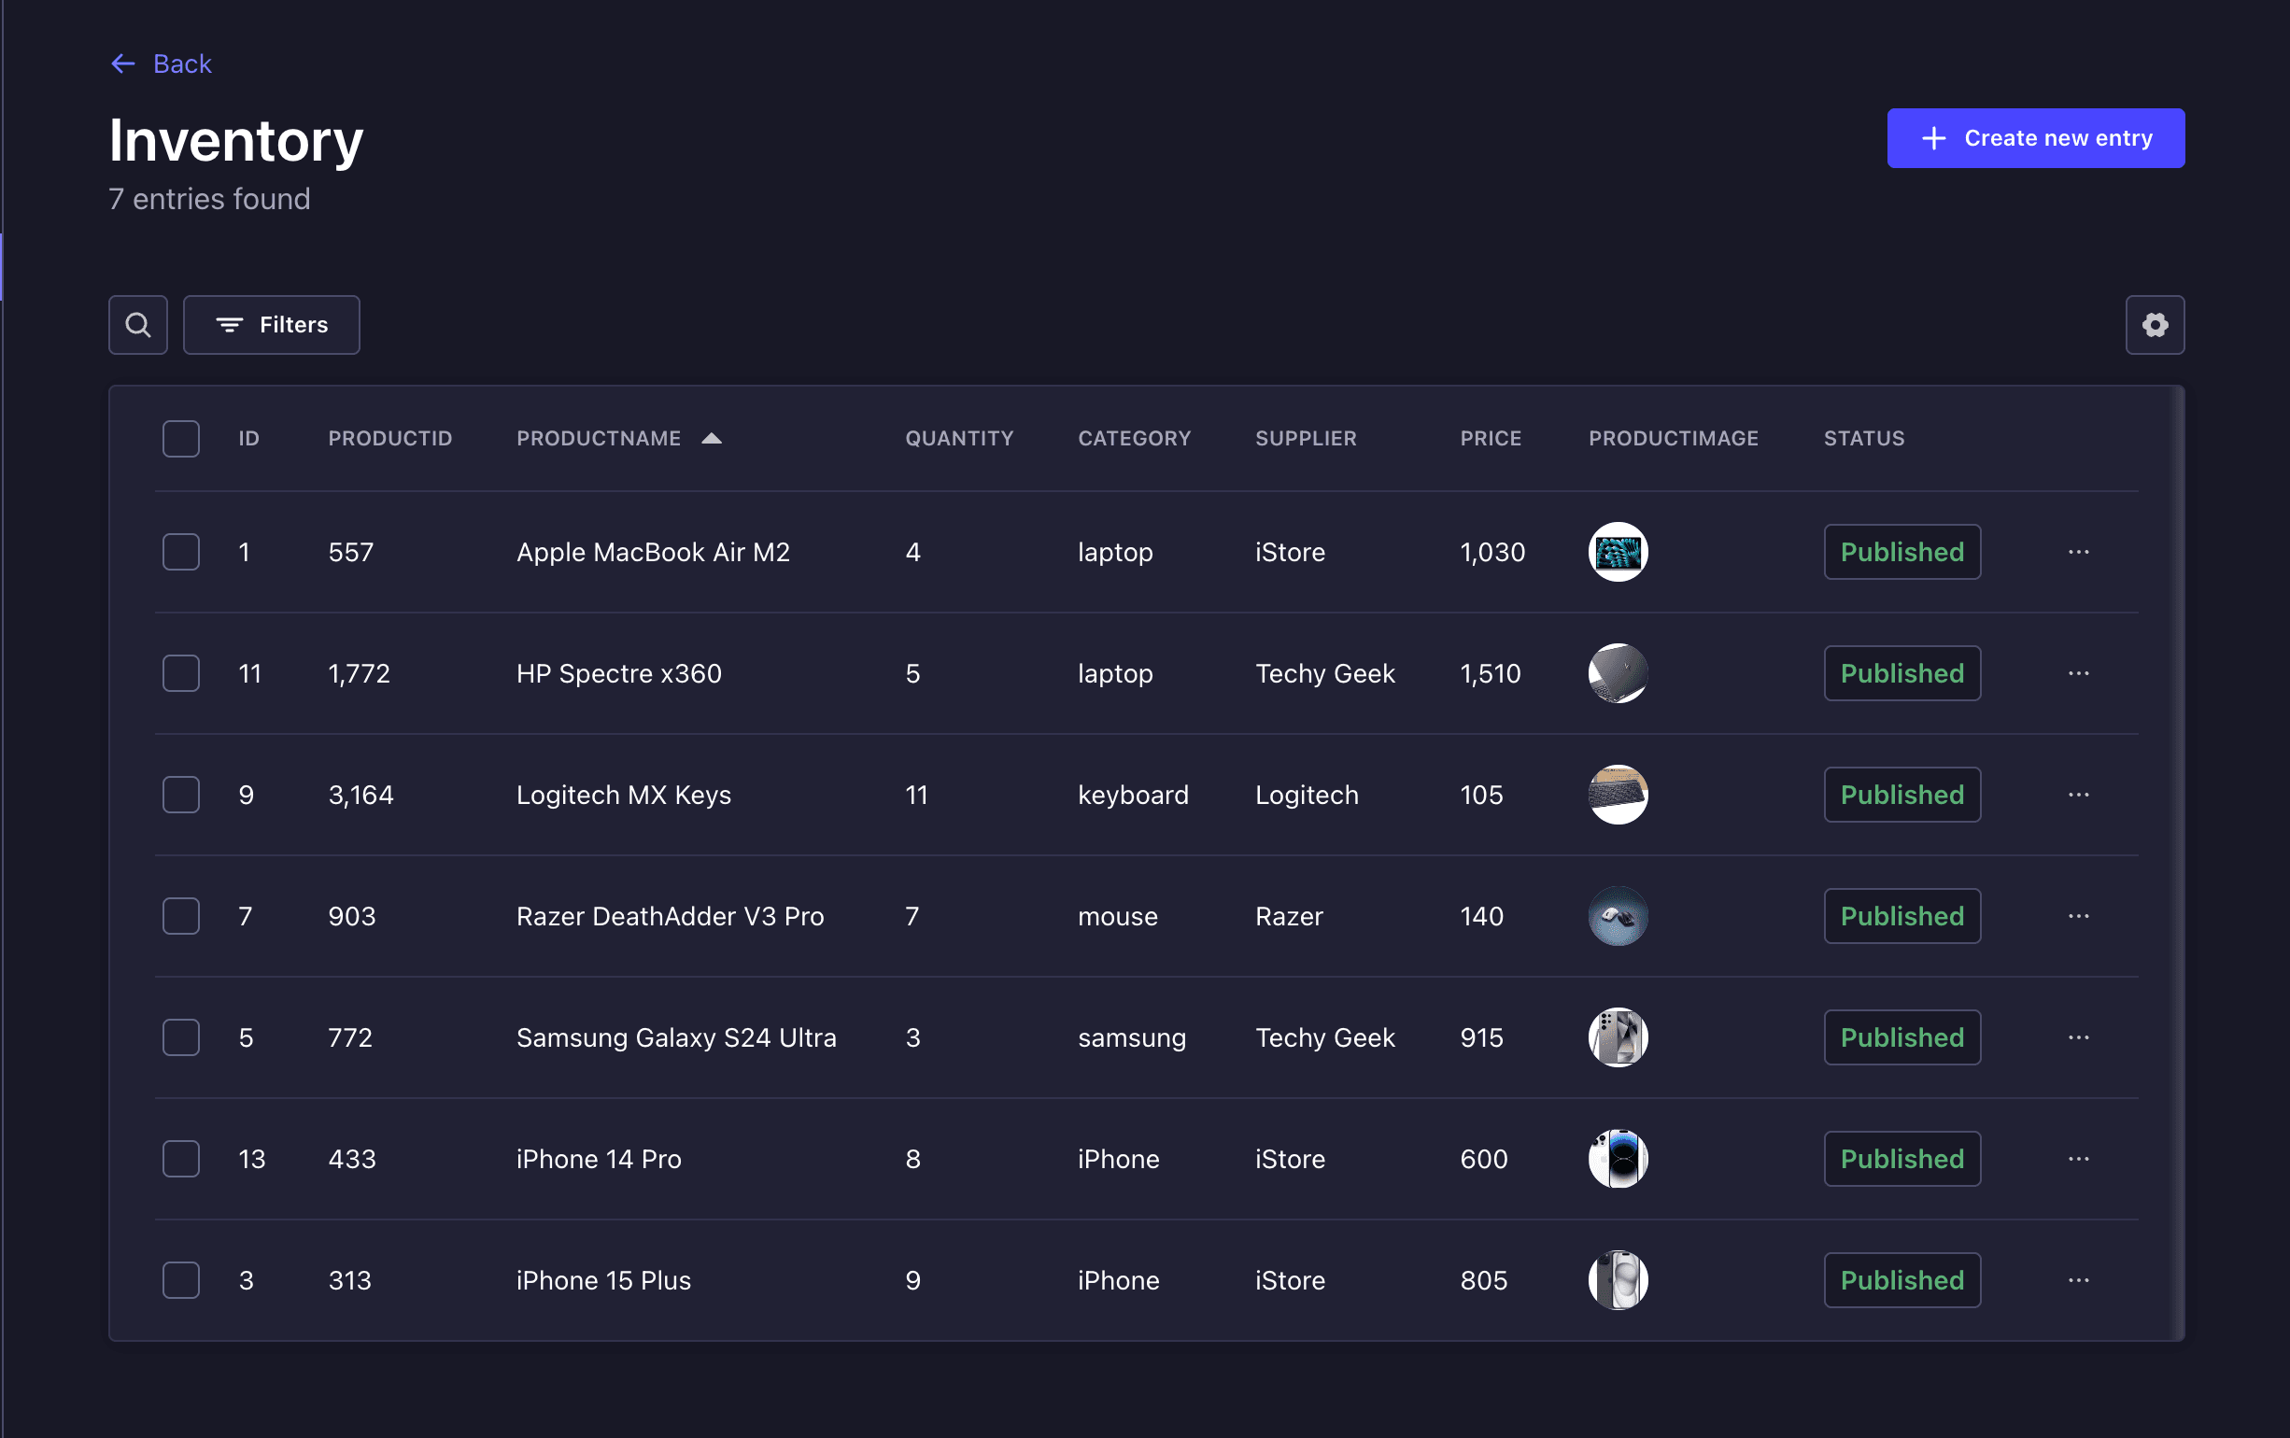Open three-dot menu for HP Spectre x360

pyautogui.click(x=2078, y=673)
